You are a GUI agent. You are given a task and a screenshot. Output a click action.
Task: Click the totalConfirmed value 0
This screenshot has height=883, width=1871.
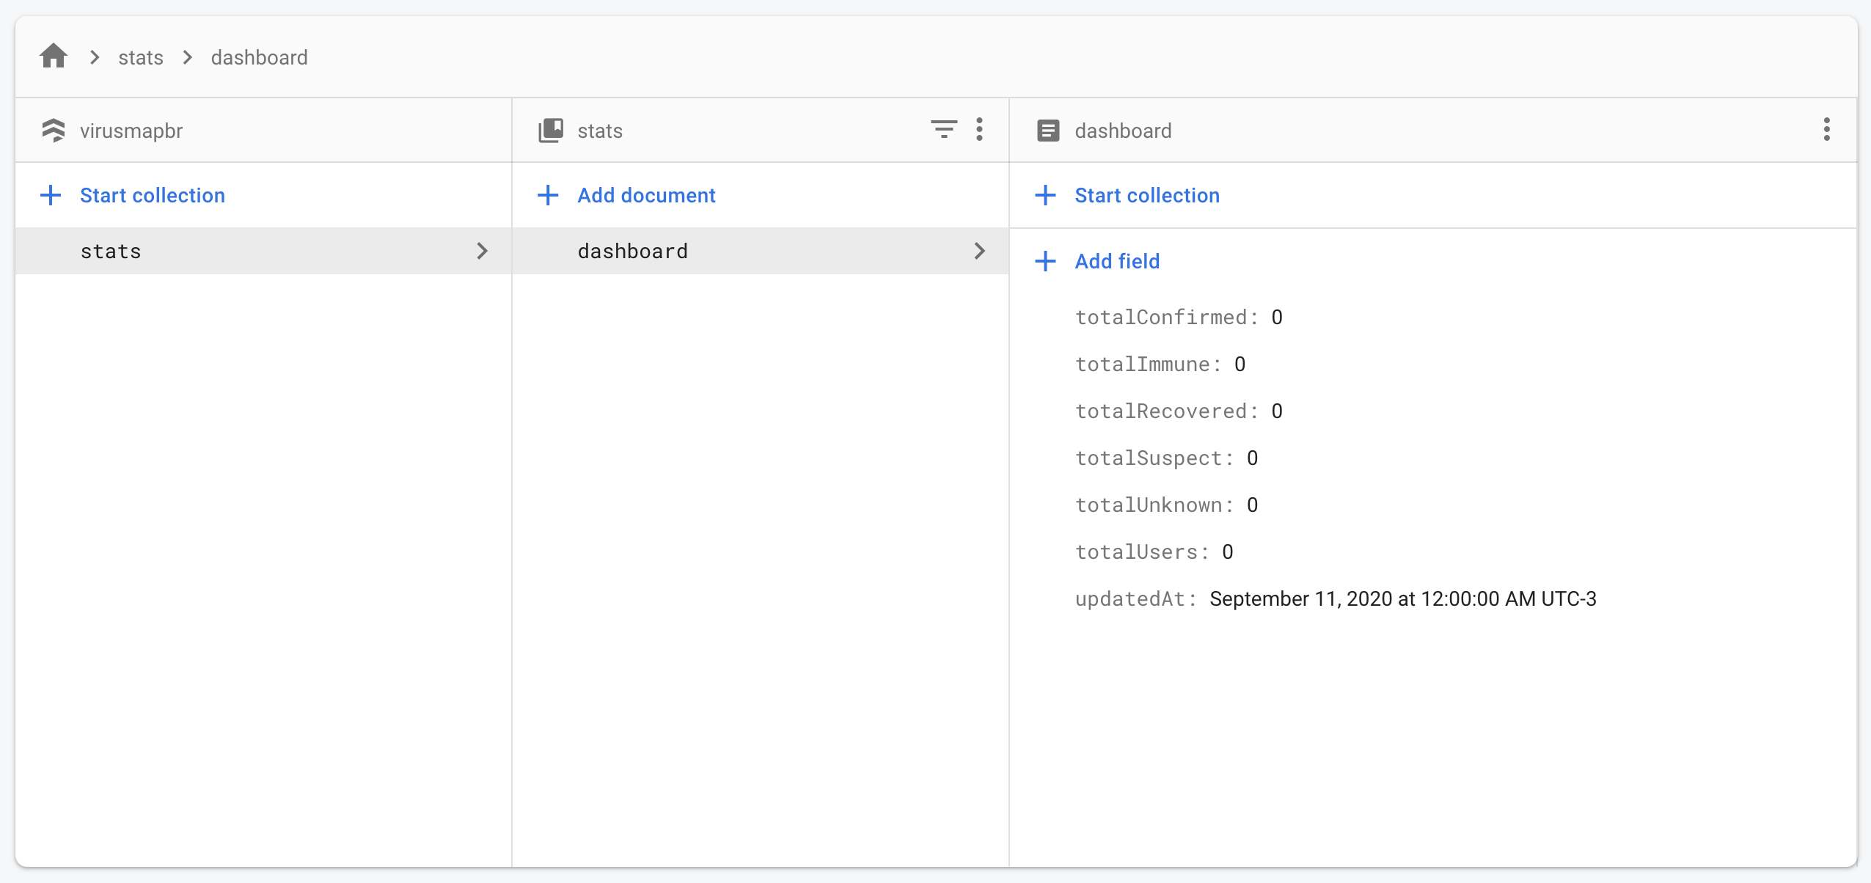pos(1277,317)
